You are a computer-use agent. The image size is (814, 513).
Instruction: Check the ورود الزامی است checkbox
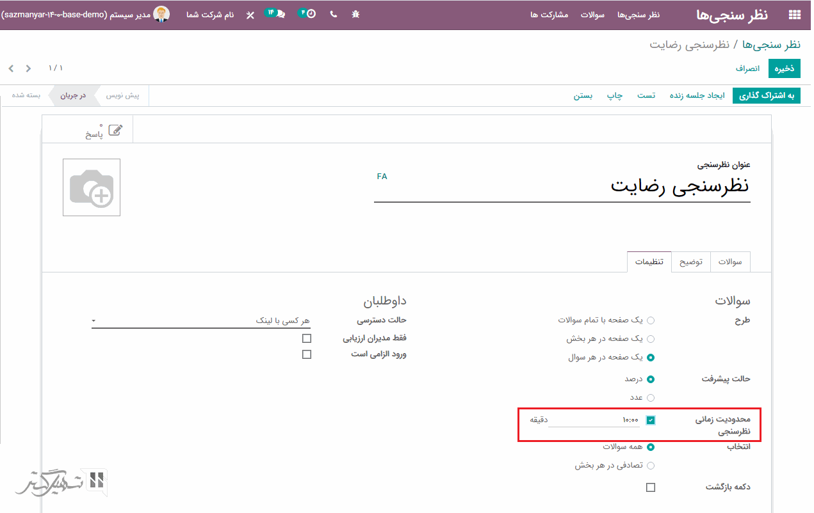click(x=307, y=354)
